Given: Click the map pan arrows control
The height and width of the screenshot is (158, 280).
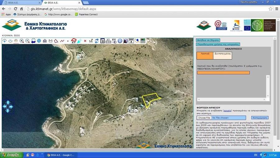Looking at the screenshot, I should click(8, 107).
